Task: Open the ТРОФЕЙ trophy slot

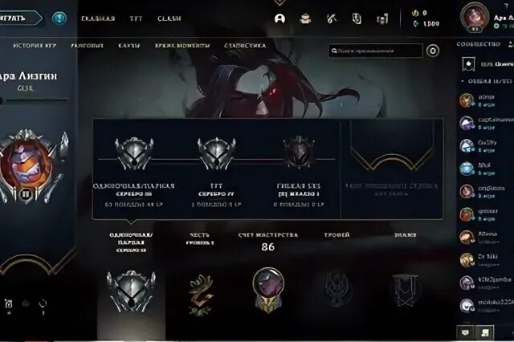Action: [337, 289]
